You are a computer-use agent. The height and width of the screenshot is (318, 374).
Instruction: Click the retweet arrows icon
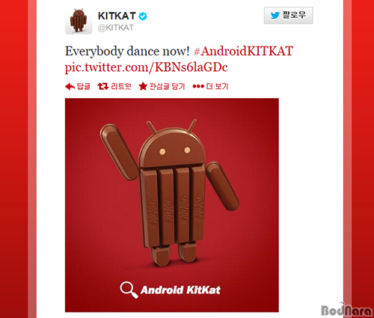point(103,86)
